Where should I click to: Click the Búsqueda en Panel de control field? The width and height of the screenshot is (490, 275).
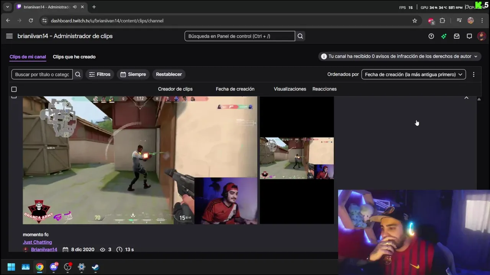[240, 36]
